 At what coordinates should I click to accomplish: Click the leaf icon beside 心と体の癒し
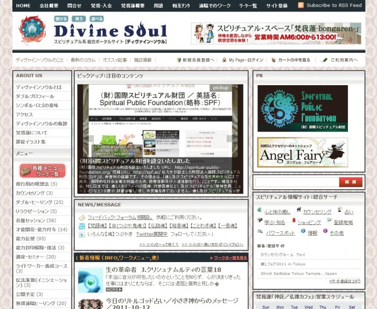point(259,211)
